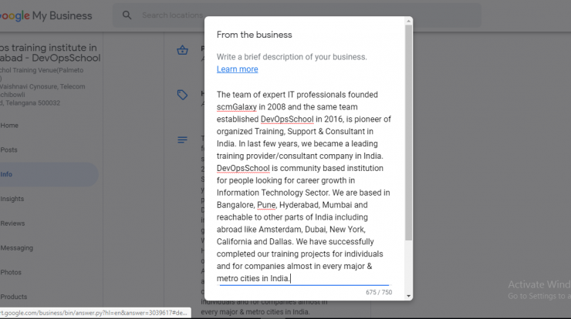This screenshot has height=319, width=571.
Task: Click the 675 / 750 character counter
Action: click(x=379, y=293)
